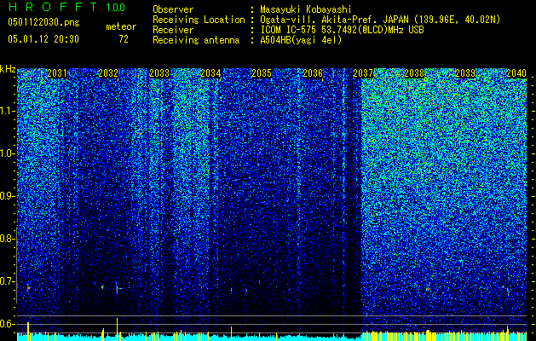536x341 pixels.
Task: Click the bright meteor echo near 2032
Action: pyautogui.click(x=118, y=289)
